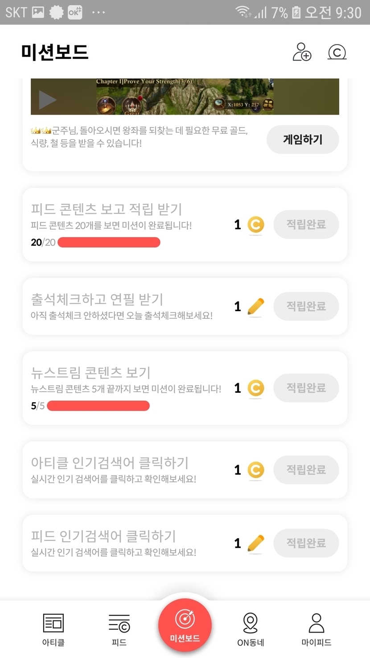Tap the add friend icon in header

302,52
